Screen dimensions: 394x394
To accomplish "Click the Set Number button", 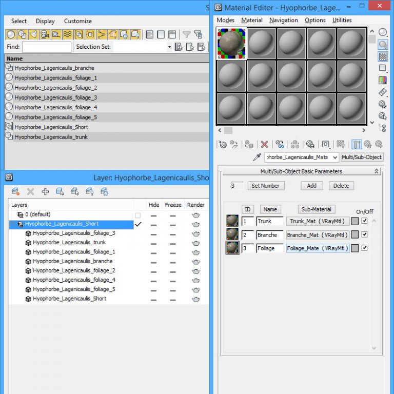I will click(266, 186).
